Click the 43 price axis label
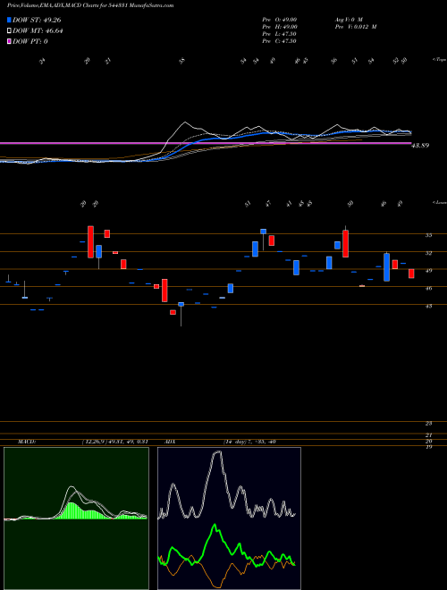This screenshot has height=590, width=447. [428, 306]
